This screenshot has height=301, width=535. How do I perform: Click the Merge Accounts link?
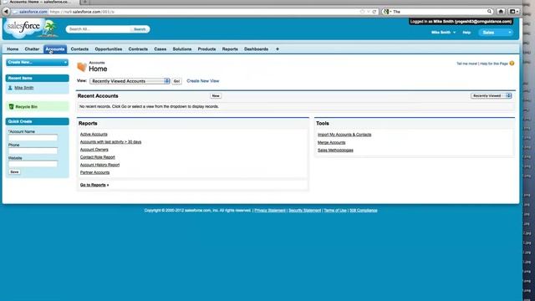[x=331, y=143]
